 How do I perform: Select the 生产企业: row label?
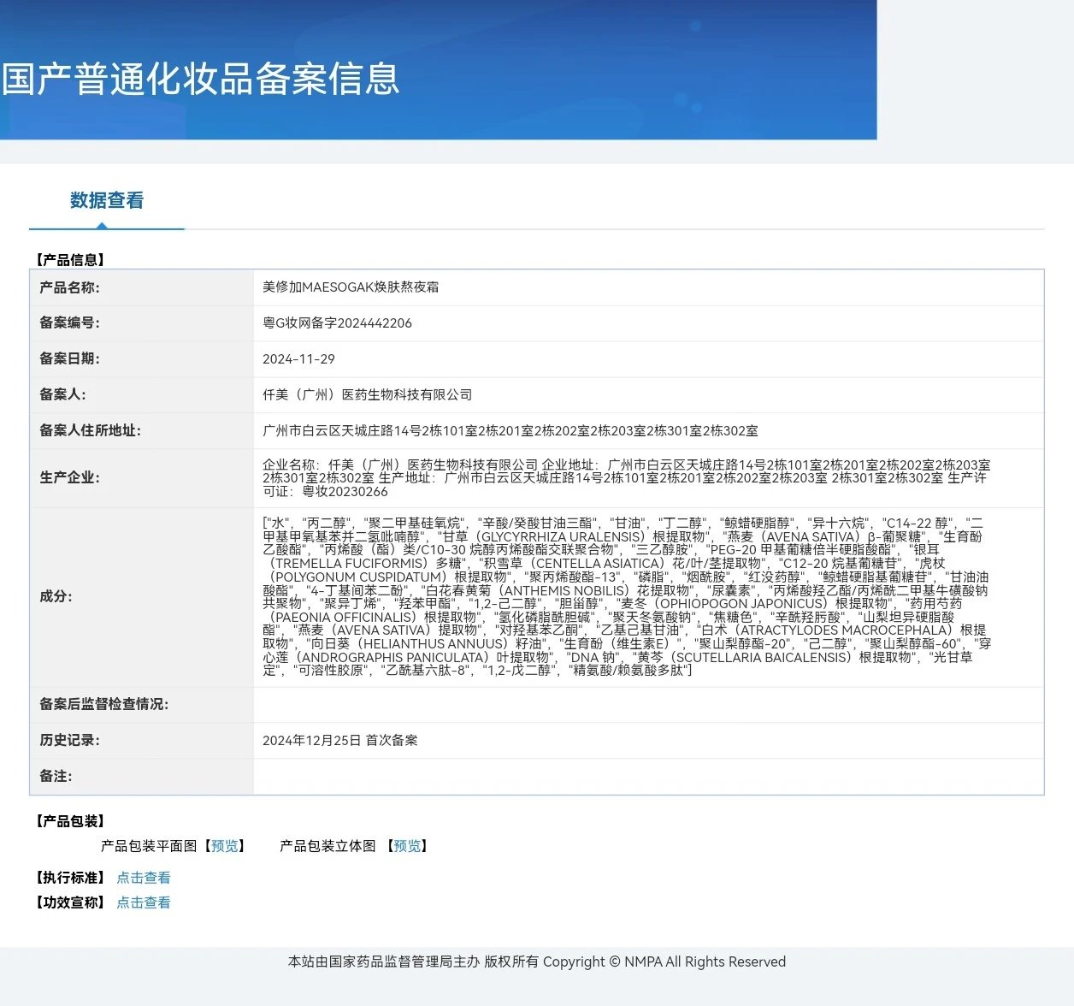69,478
